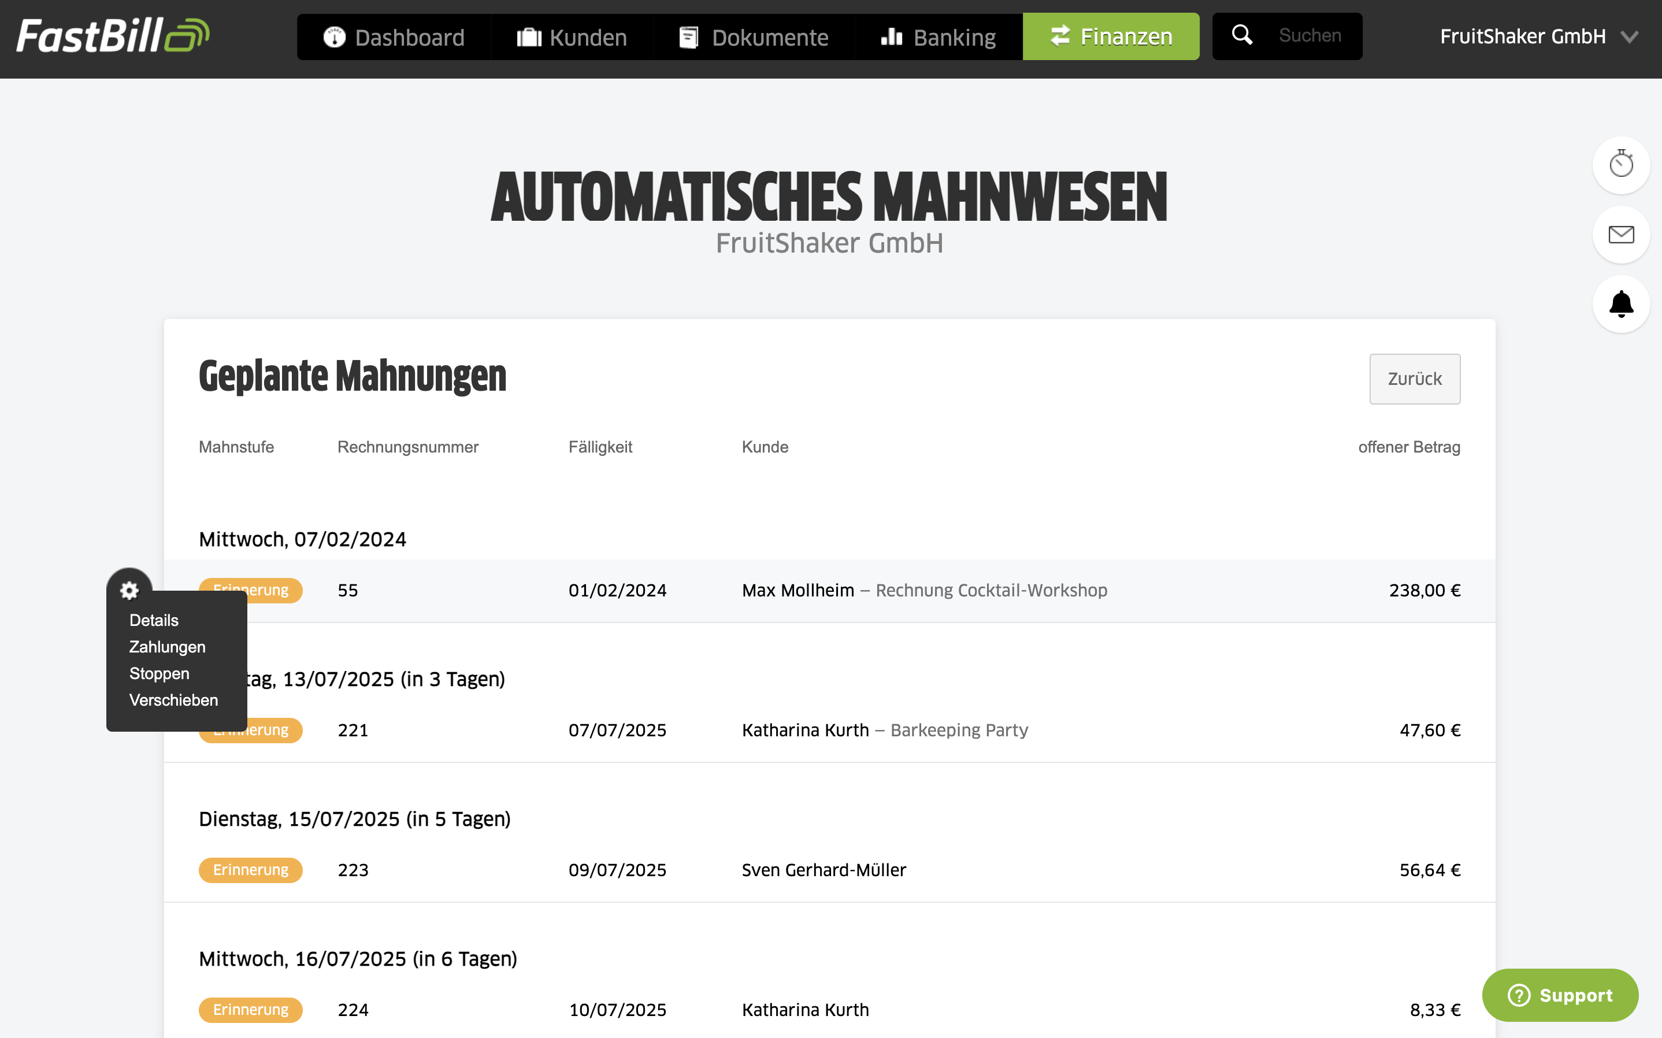The image size is (1662, 1038).
Task: Click Katharina Kurth in invoice 224 row
Action: [x=805, y=1010]
